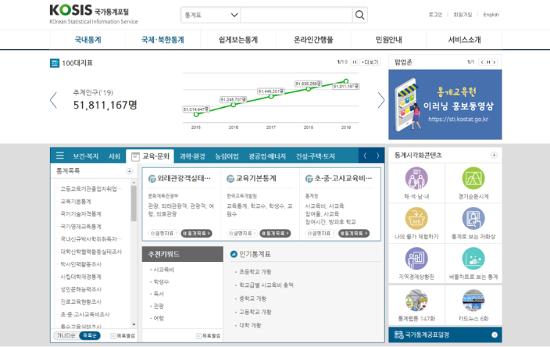Image resolution: width=550 pixels, height=347 pixels.
Task: Show previous 100대지표 indicator with left arrow
Action: 54,101
